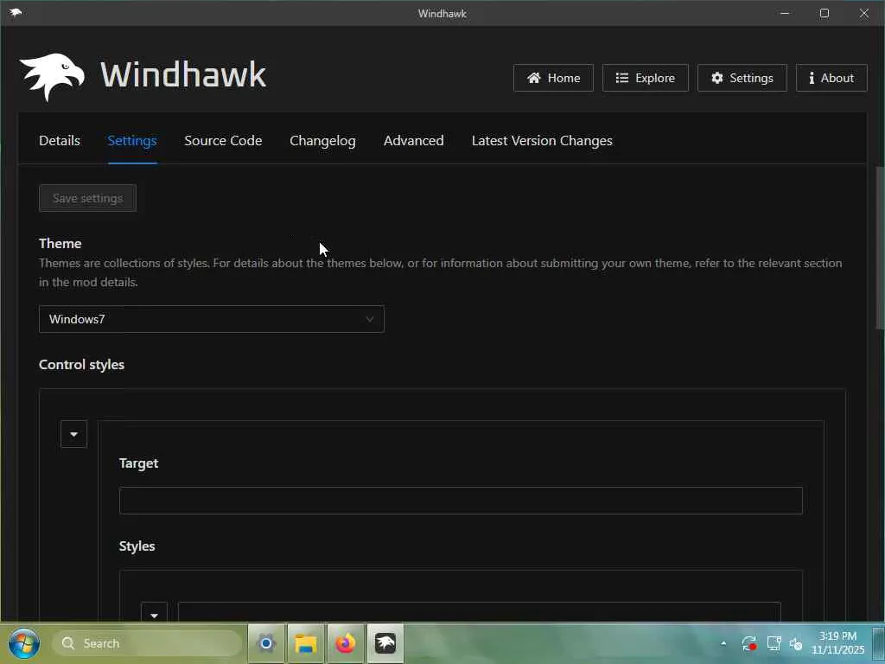
Task: Click the first Styles input field
Action: tap(479, 612)
